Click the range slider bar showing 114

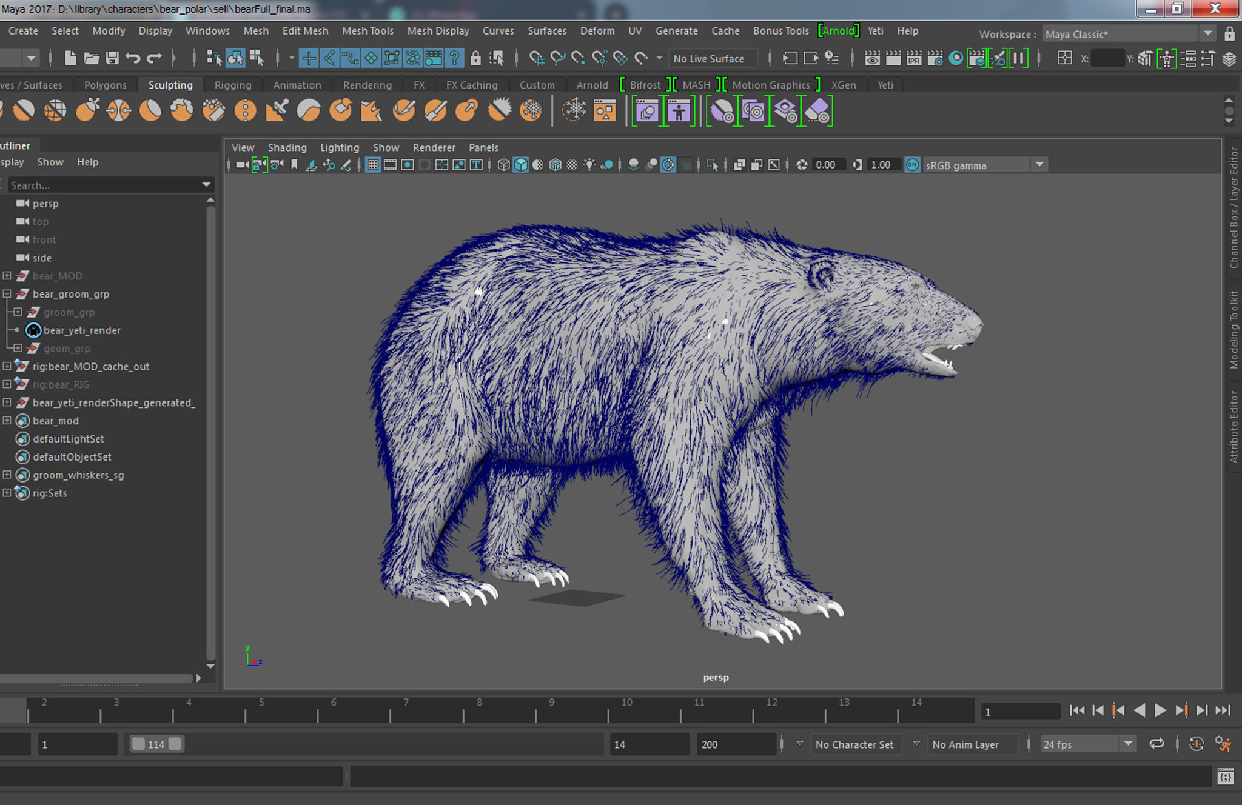click(x=156, y=744)
